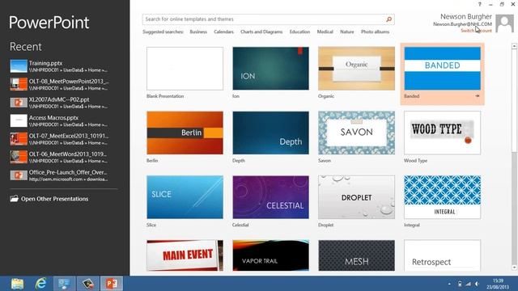Pin the Banded template to list
Viewport: 518px width, 291px height.
(x=478, y=96)
